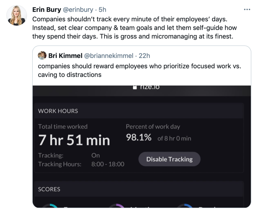Screen dimensions: 258x212
Task: Click the WORK HOURS section header
Action: click(x=58, y=111)
